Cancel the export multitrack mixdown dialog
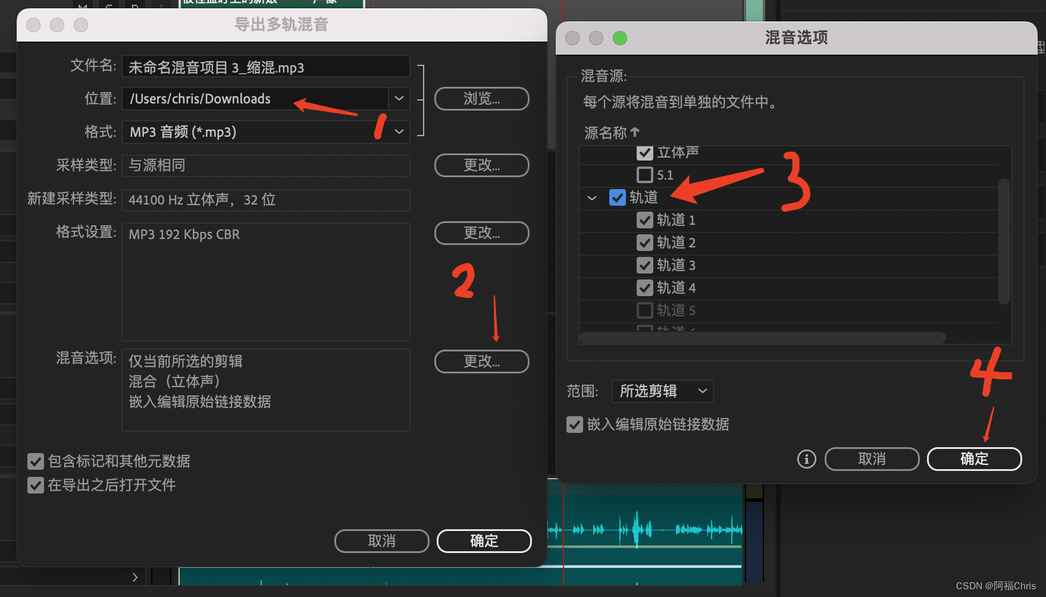This screenshot has width=1046, height=597. coord(382,541)
